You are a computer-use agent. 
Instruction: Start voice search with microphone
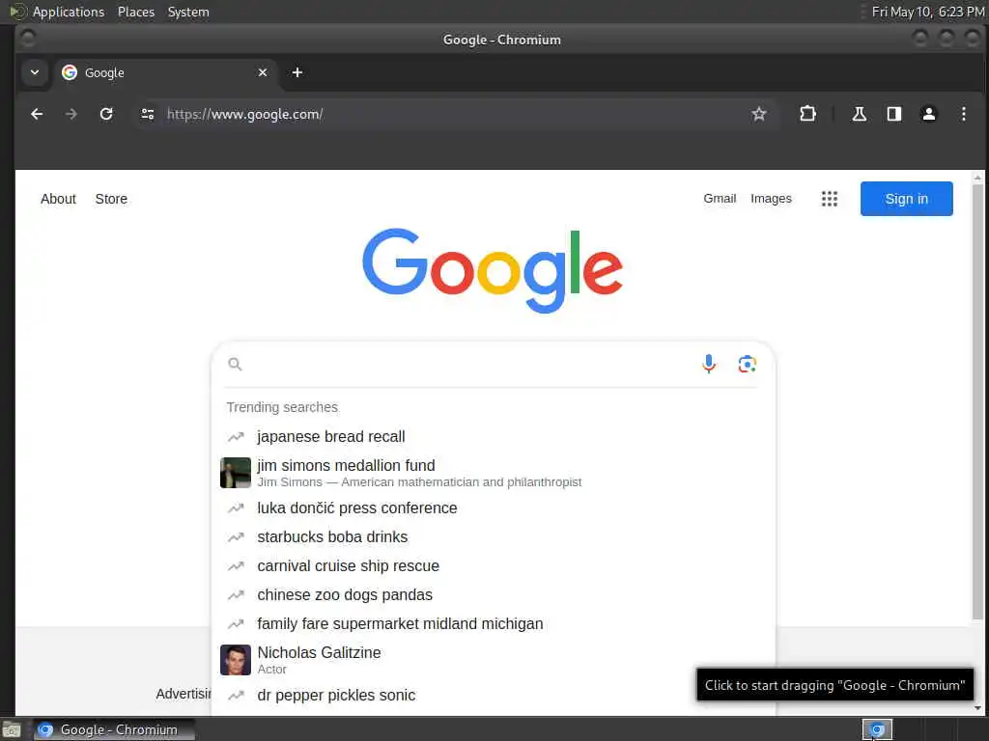(709, 364)
